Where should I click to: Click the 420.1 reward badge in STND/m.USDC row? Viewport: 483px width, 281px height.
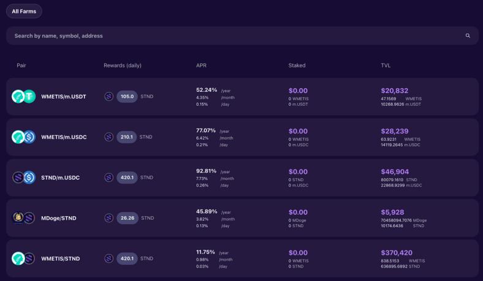127,178
